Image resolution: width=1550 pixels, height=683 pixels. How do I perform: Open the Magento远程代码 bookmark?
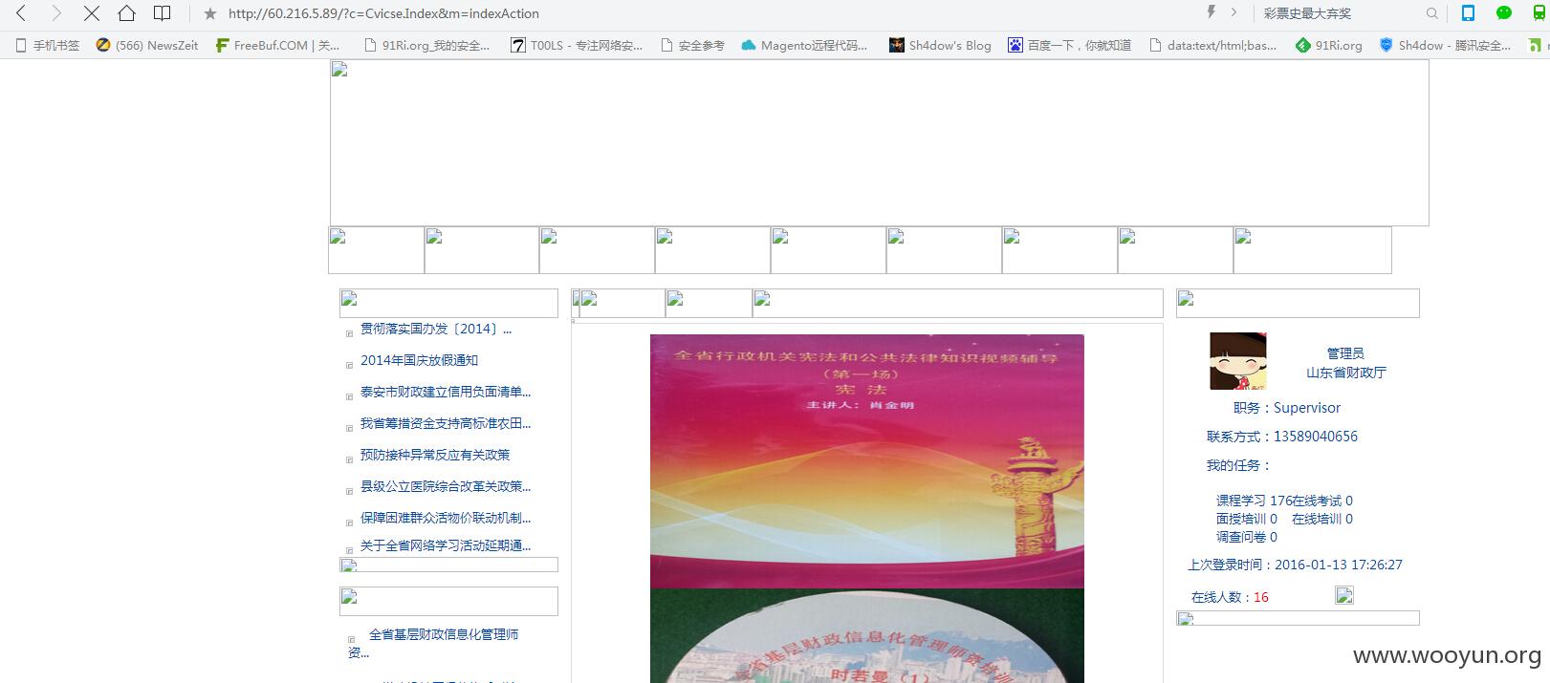coord(805,45)
